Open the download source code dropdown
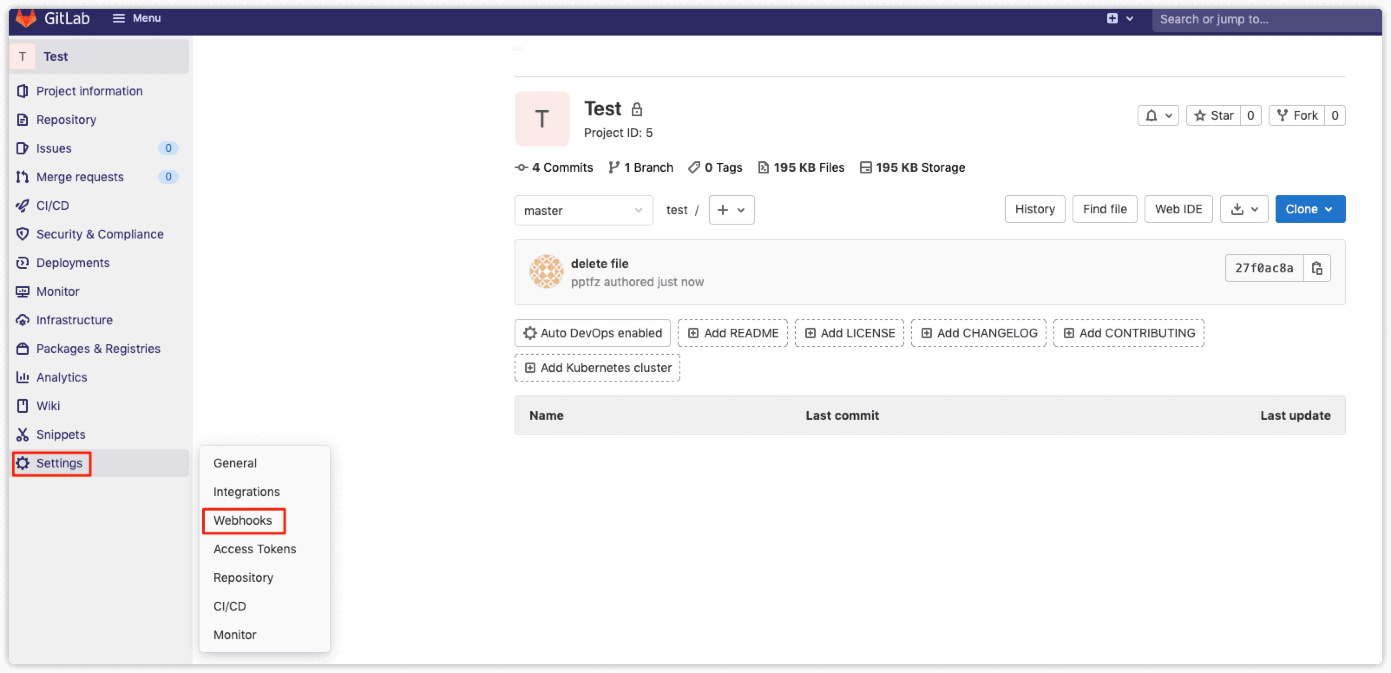1391x673 pixels. pyautogui.click(x=1244, y=209)
